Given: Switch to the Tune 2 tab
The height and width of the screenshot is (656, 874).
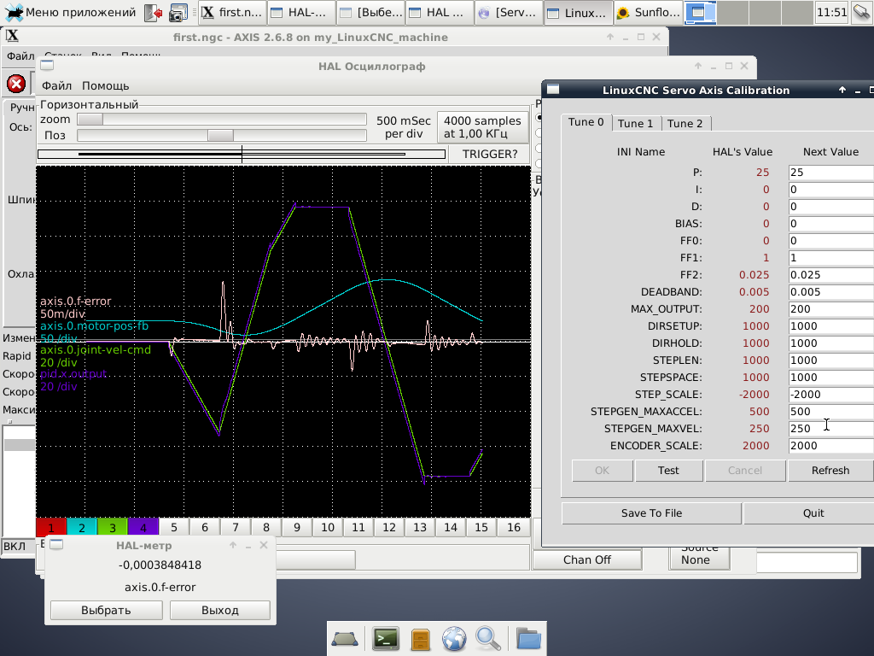Looking at the screenshot, I should pos(685,123).
